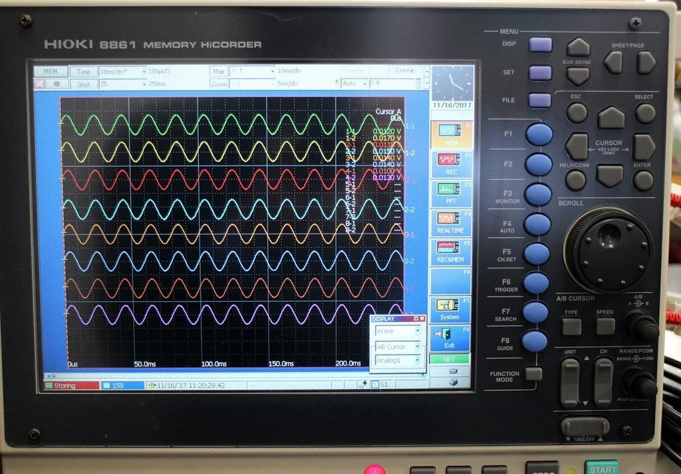The height and width of the screenshot is (474, 681).
Task: Click the blue F1 function key
Action: tap(539, 134)
